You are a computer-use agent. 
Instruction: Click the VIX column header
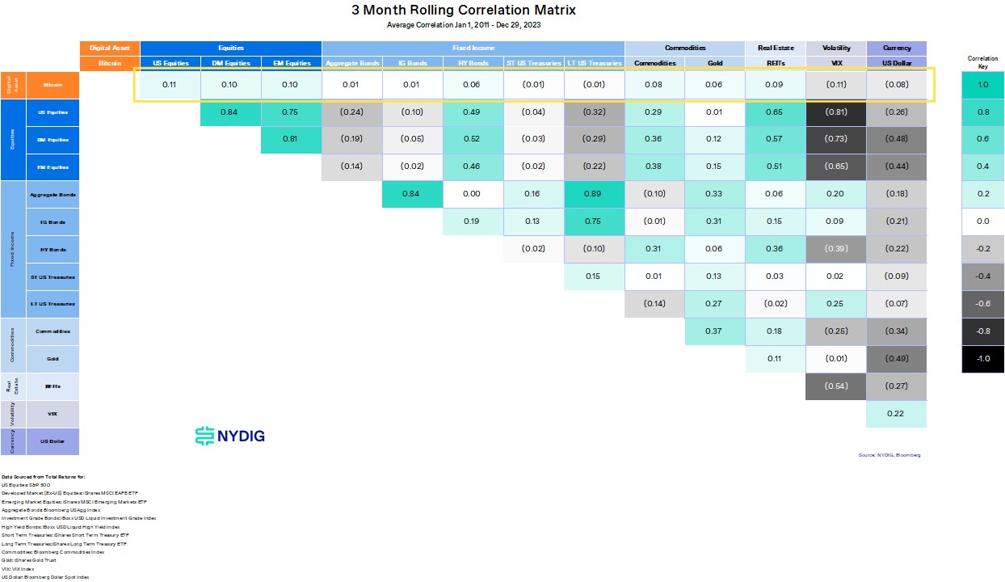click(836, 62)
